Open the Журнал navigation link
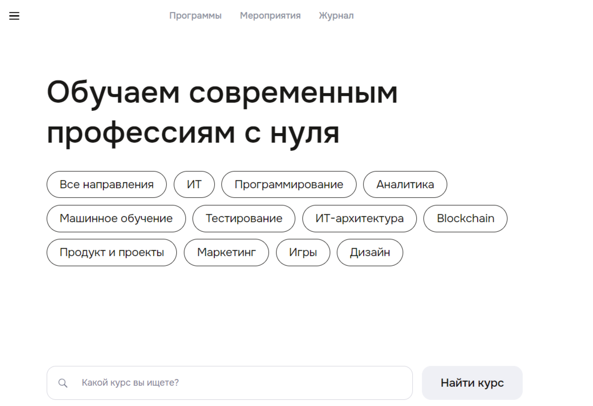The height and width of the screenshot is (406, 593). pyautogui.click(x=336, y=16)
